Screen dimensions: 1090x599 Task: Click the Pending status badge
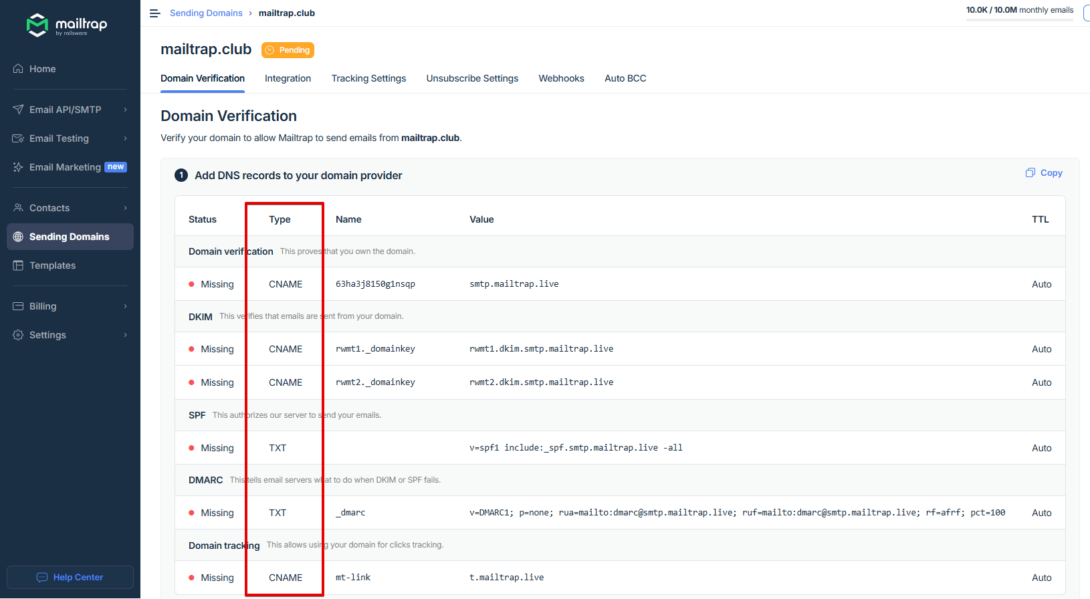288,50
